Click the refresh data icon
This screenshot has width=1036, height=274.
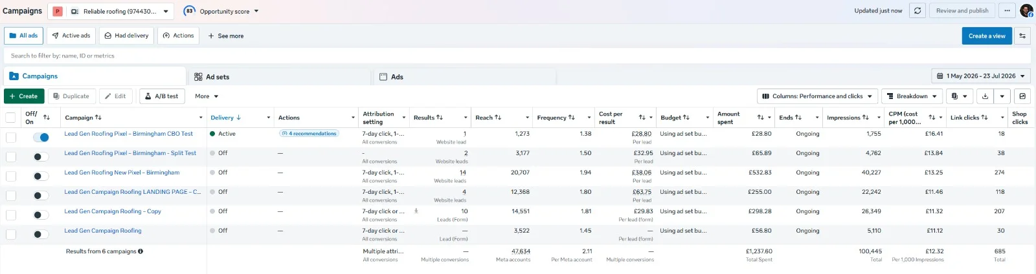point(917,10)
